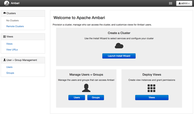Screen dimensions: 194x115
Task: Open the Remote Clusters link
Action: [x=15, y=26]
